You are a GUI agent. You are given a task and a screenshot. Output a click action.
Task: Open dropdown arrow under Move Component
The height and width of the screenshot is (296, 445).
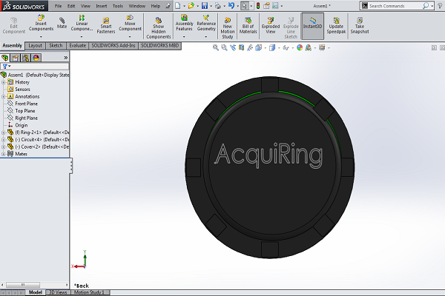point(130,36)
